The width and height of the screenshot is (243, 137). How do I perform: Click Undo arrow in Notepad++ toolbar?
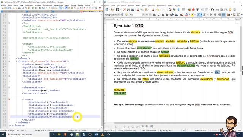(33, 8)
